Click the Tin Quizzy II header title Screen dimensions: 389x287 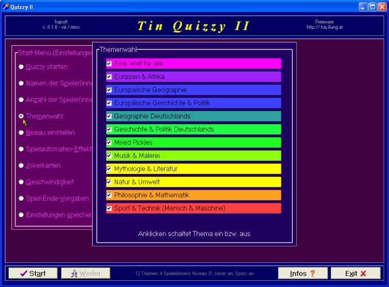click(x=193, y=26)
